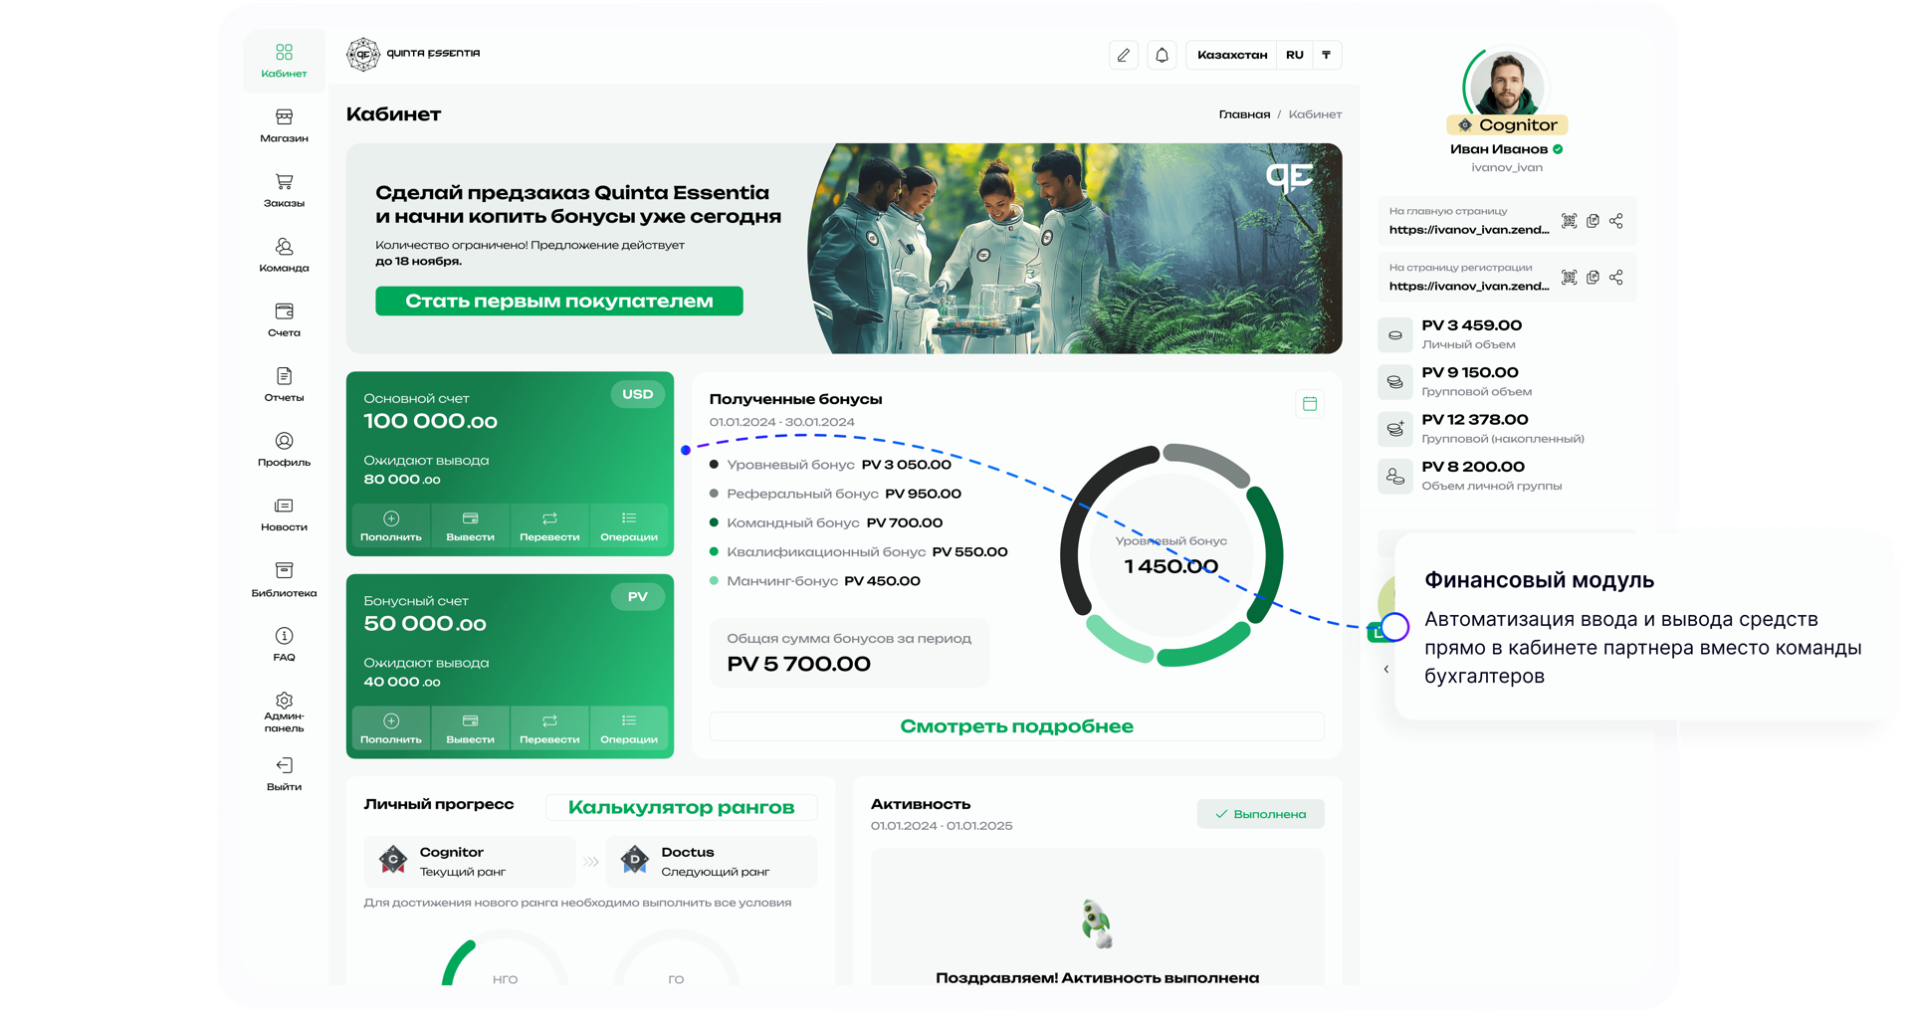1911x1025 pixels.
Task: Go to Магазин in the sidebar
Action: pos(284,125)
